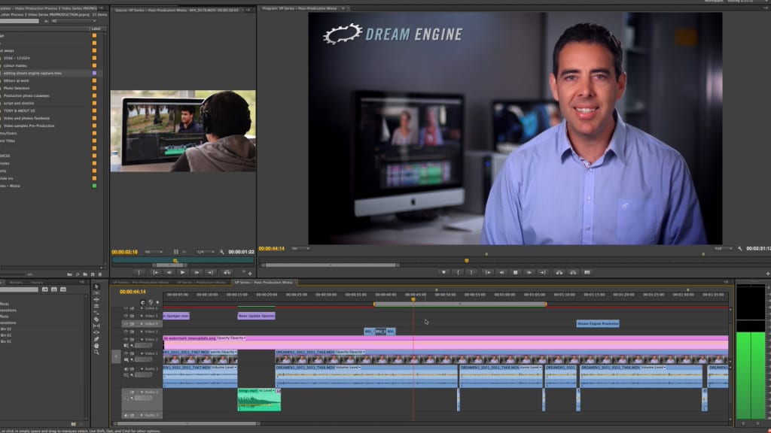Click Mark In in Program monitor
Viewport: 771px width, 433px height.
coord(458,272)
